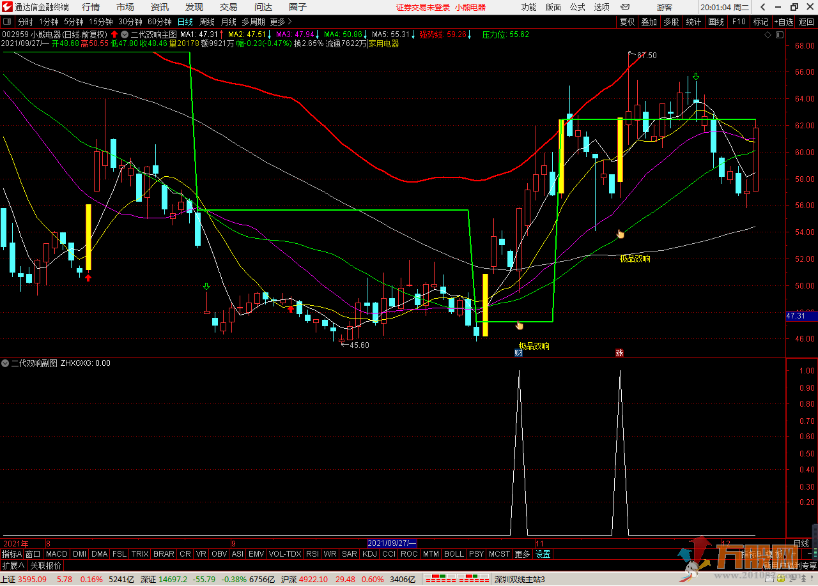818x586 pixels.
Task: Select the VOL-TDX indicator tab
Action: (x=285, y=554)
